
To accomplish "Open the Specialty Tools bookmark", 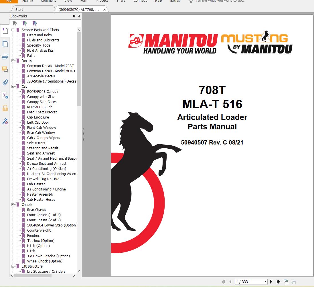I will [39, 45].
